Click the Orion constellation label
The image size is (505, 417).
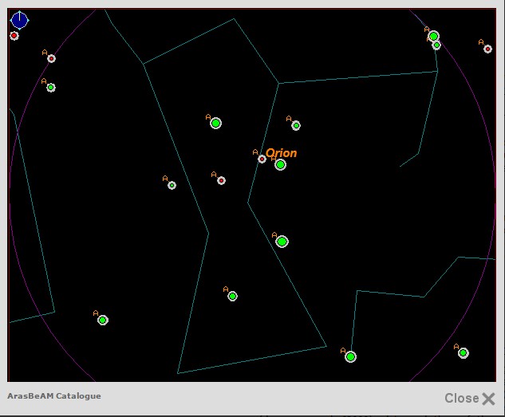pyautogui.click(x=281, y=153)
